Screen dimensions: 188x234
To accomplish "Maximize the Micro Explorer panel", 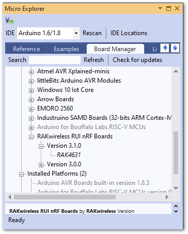I will click(x=168, y=8).
